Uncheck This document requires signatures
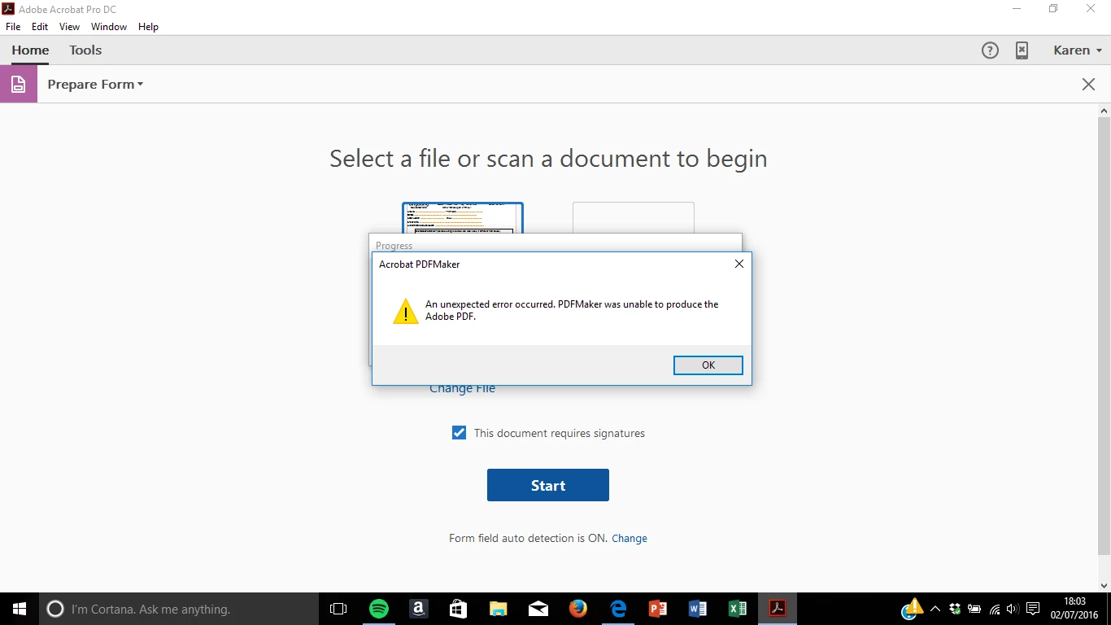 (x=459, y=433)
